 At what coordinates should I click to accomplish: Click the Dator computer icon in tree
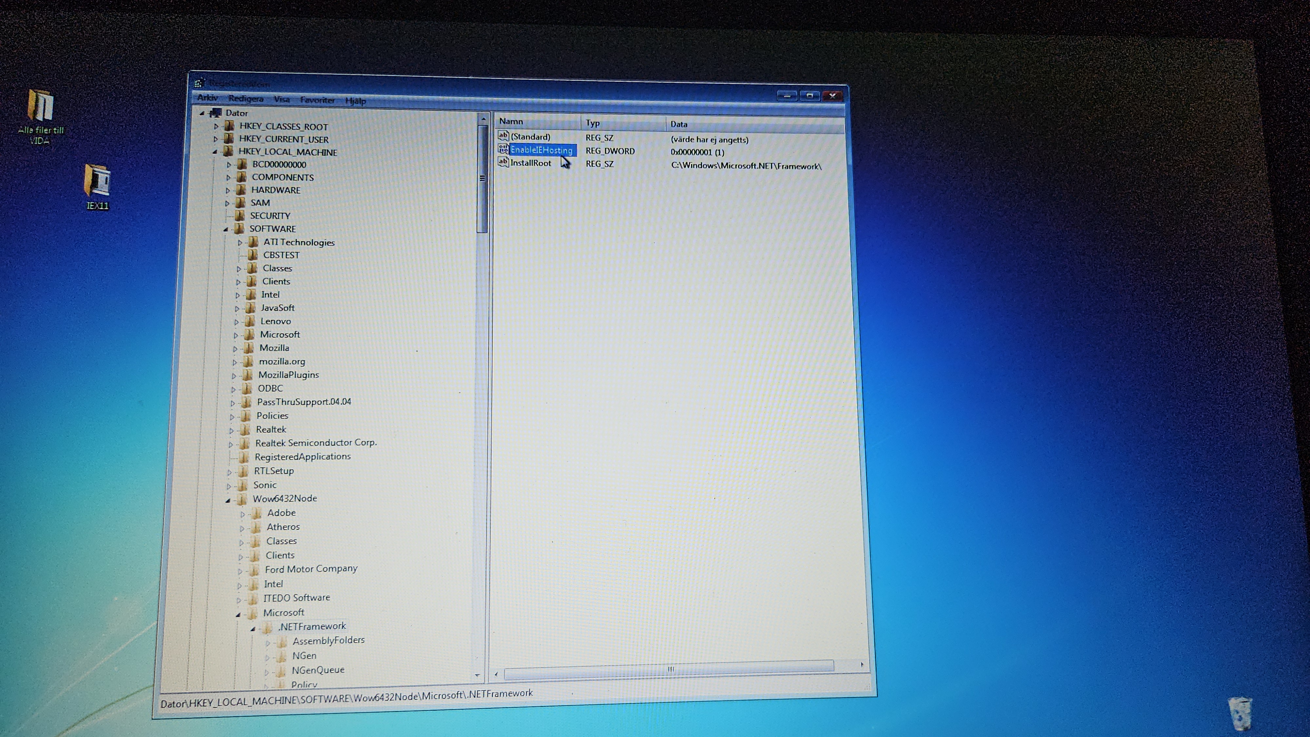point(216,112)
